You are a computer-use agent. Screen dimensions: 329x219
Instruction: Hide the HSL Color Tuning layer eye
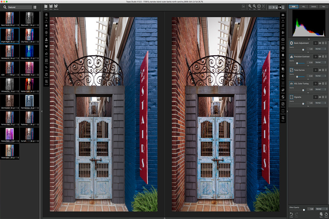320,83
